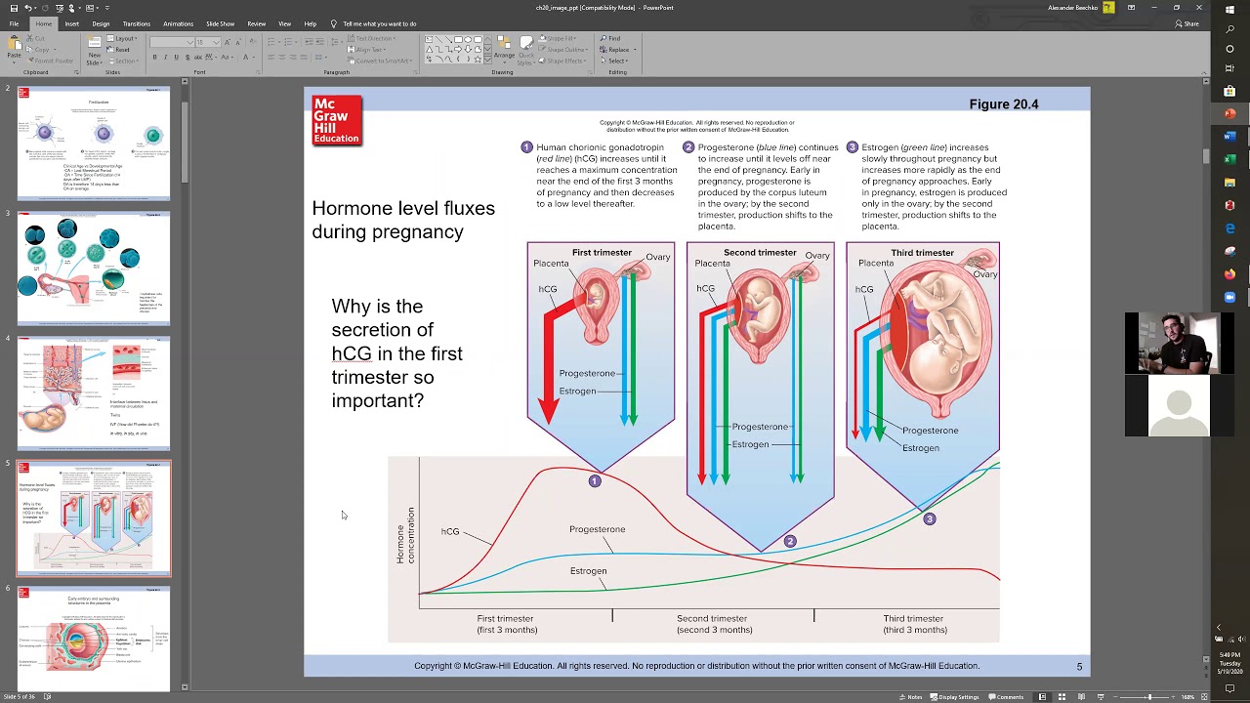Toggle text Shadow effect
The width and height of the screenshot is (1250, 703).
pyautogui.click(x=187, y=58)
